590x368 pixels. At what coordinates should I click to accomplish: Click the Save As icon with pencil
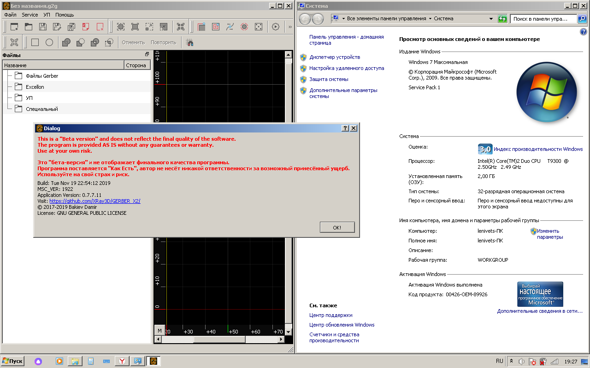coord(57,27)
